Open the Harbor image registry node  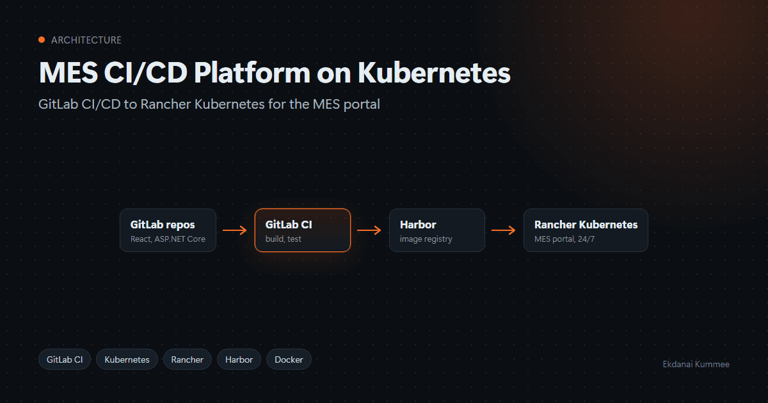tap(437, 230)
